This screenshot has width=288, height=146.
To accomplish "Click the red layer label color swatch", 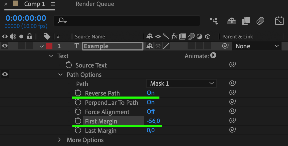I will 49,46.
